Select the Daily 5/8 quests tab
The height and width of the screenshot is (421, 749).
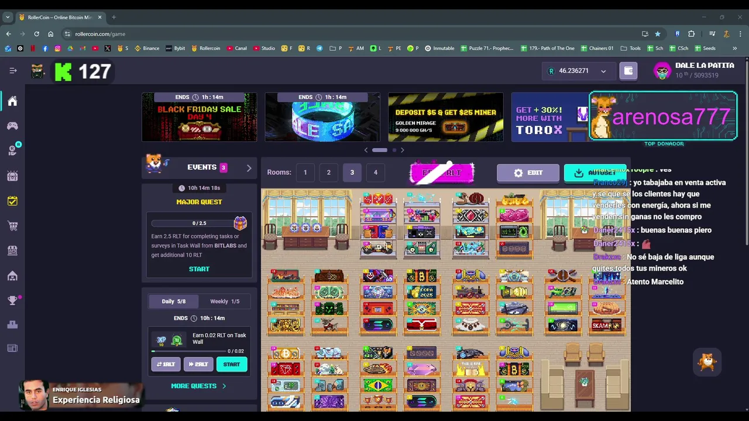pyautogui.click(x=174, y=301)
